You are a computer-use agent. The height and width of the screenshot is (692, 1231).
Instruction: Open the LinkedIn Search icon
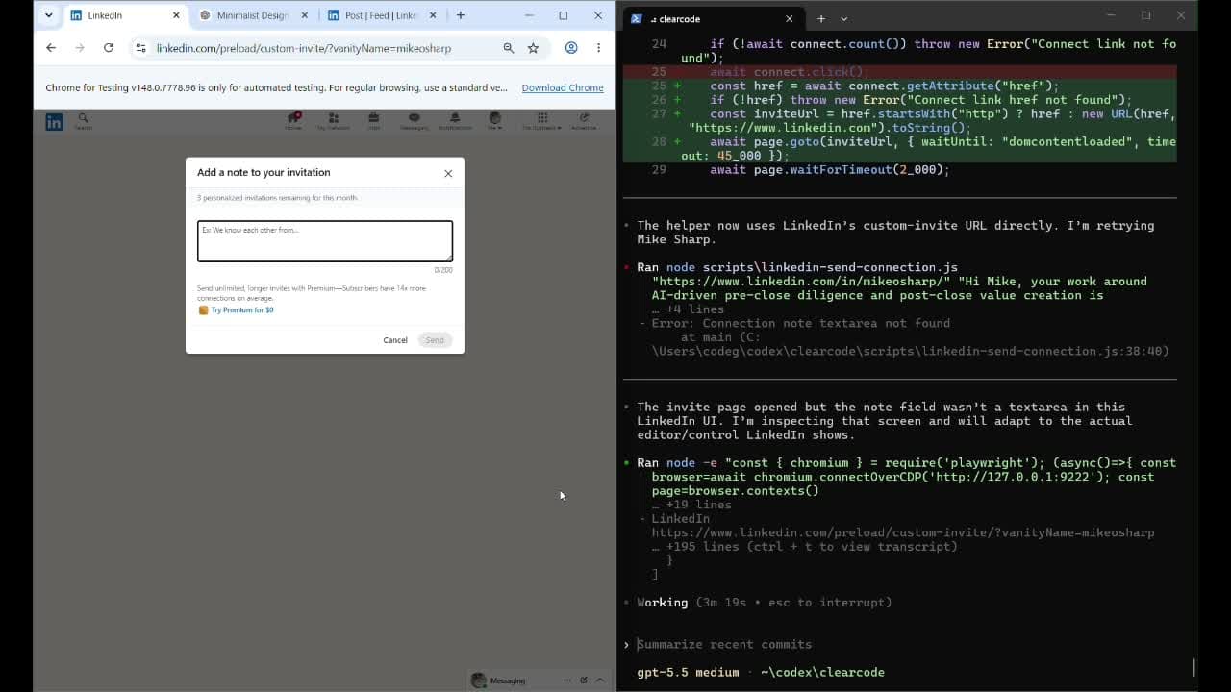(83, 121)
